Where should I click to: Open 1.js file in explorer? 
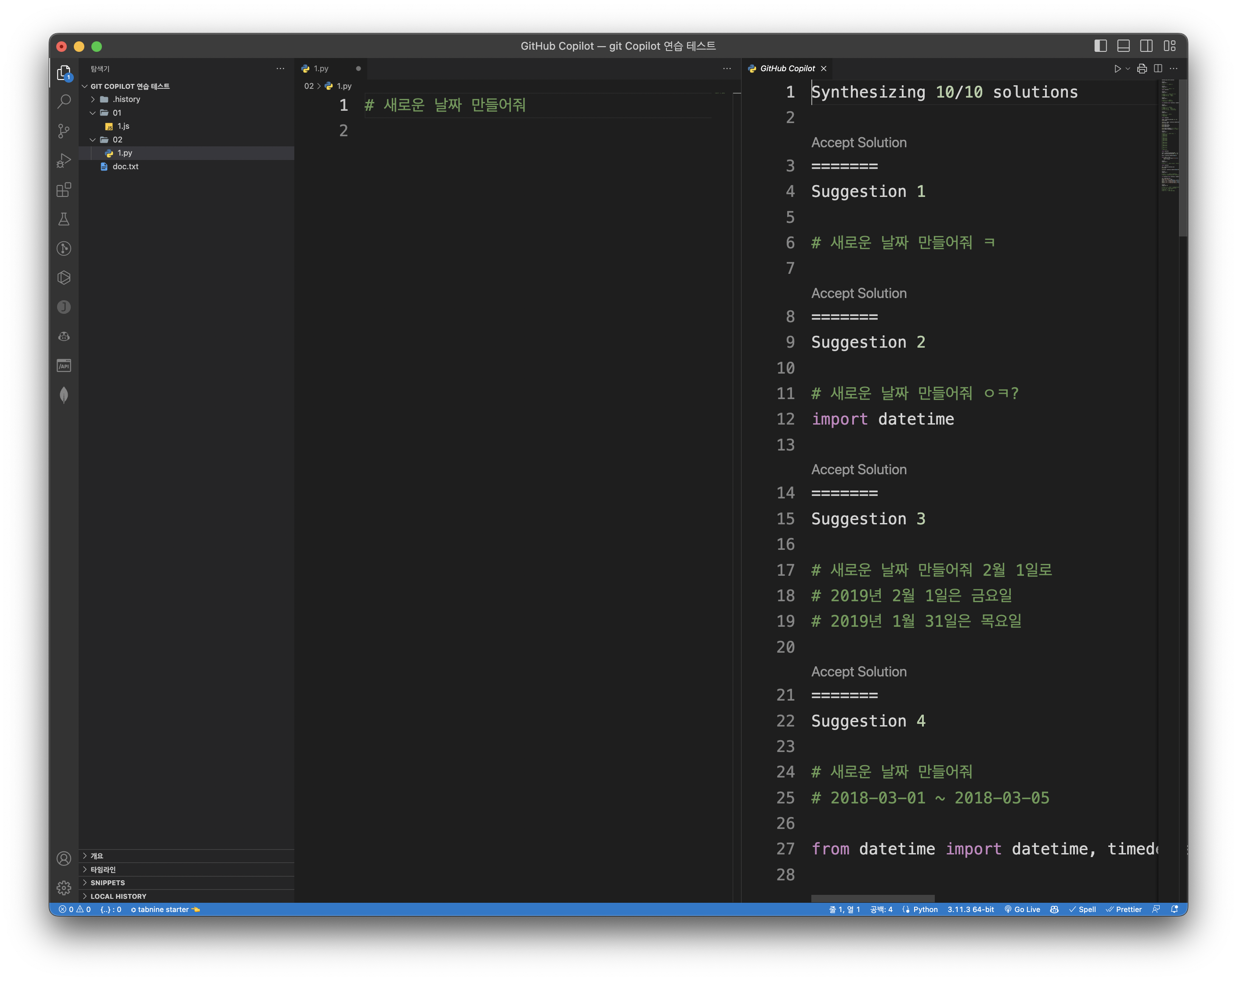[186, 126]
